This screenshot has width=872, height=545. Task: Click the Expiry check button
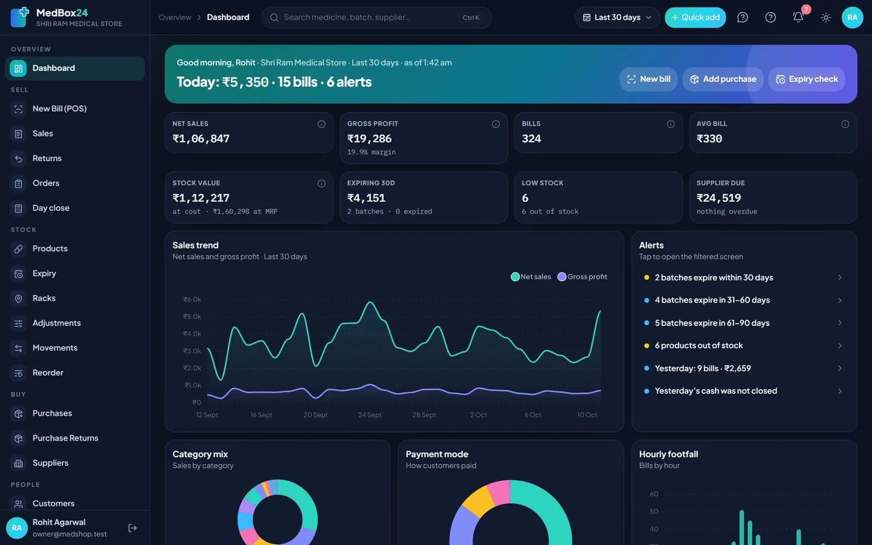pyautogui.click(x=807, y=80)
